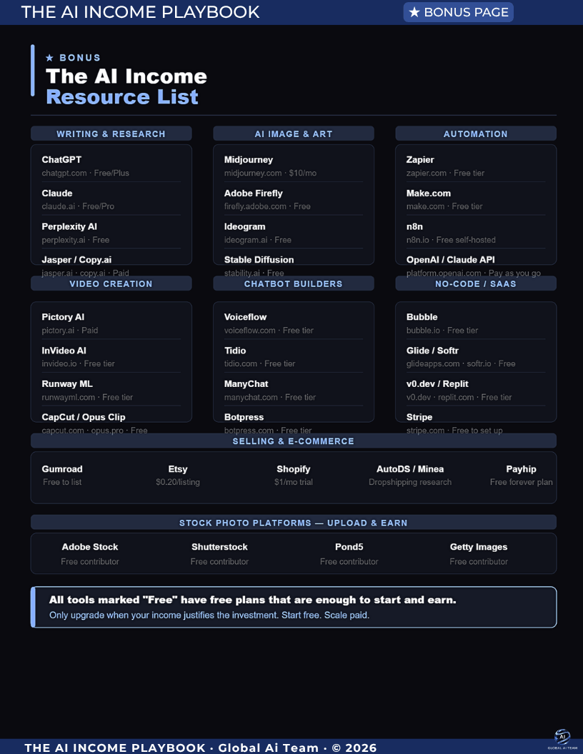Viewport: 583px width, 754px height.
Task: Click the Shopify platform name
Action: (x=294, y=469)
